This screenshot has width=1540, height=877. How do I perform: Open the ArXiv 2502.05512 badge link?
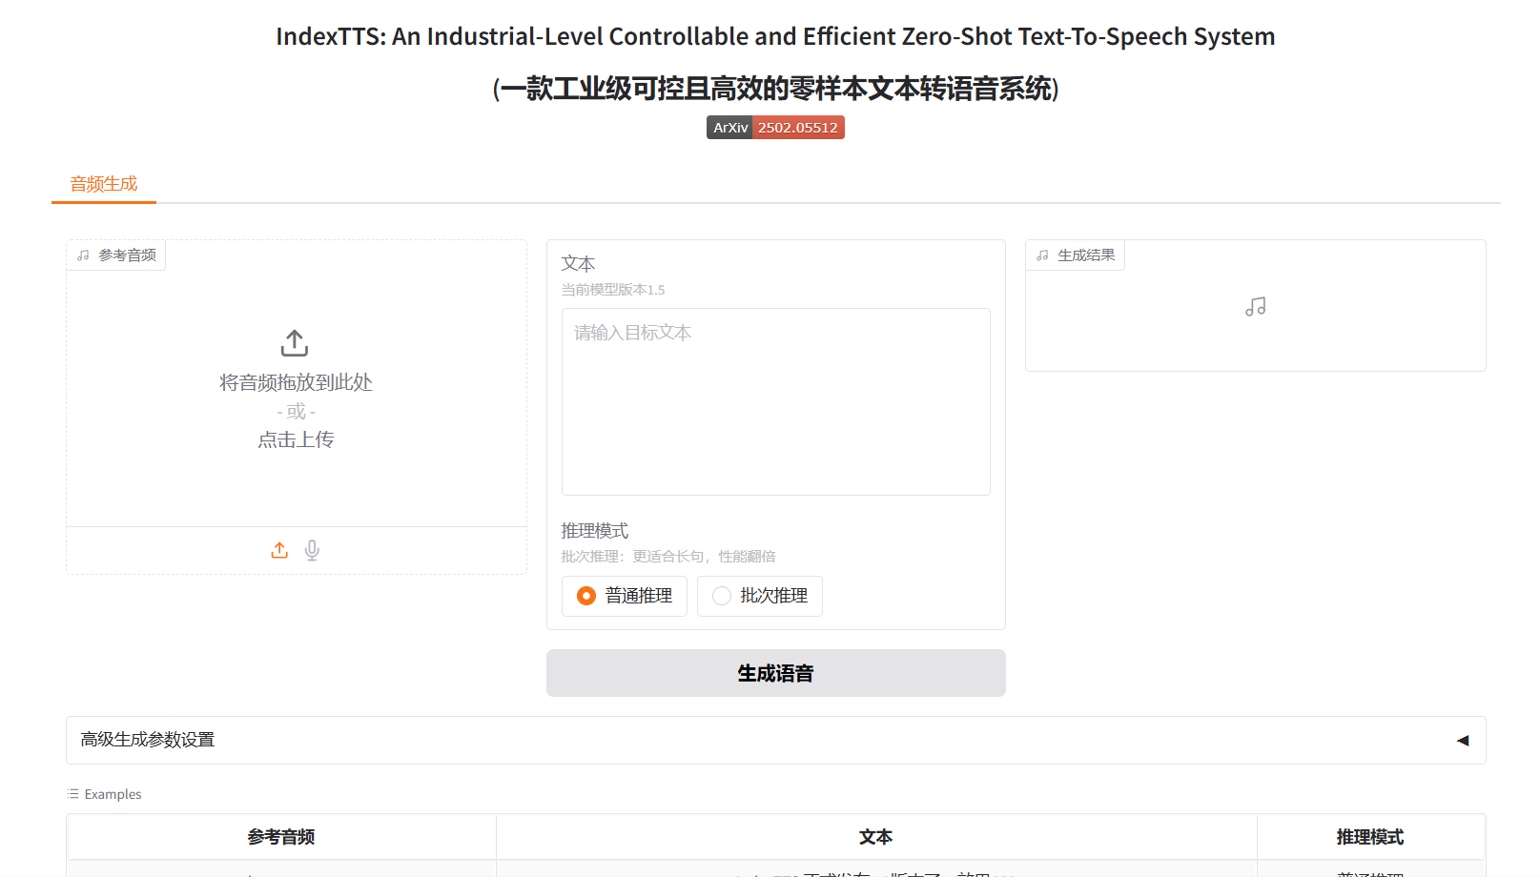click(775, 128)
